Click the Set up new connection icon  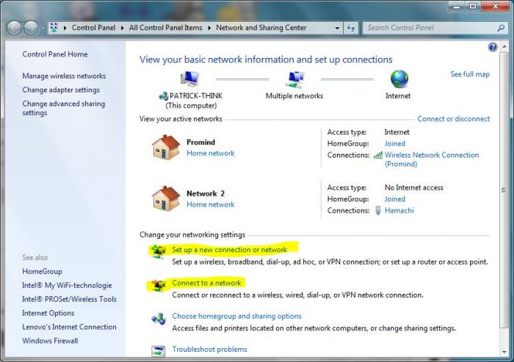158,251
